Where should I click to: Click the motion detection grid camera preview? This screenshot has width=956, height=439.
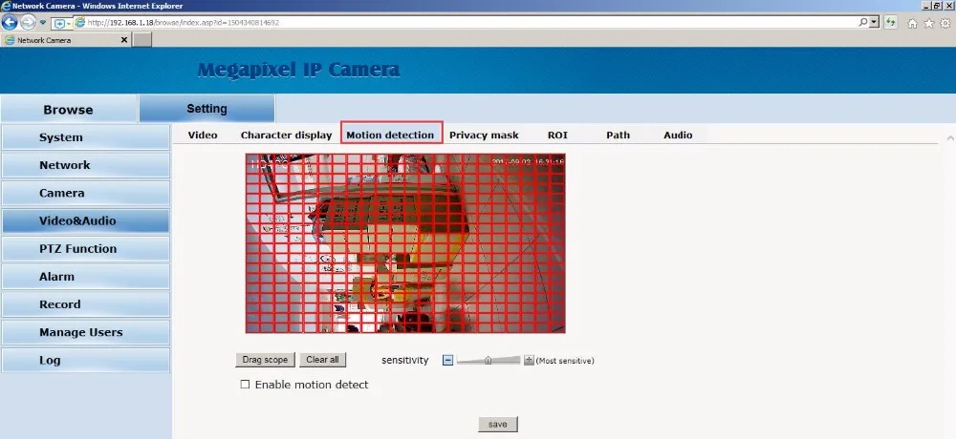(x=405, y=243)
